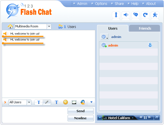
Task: Click the Newline button
Action: click(x=81, y=118)
